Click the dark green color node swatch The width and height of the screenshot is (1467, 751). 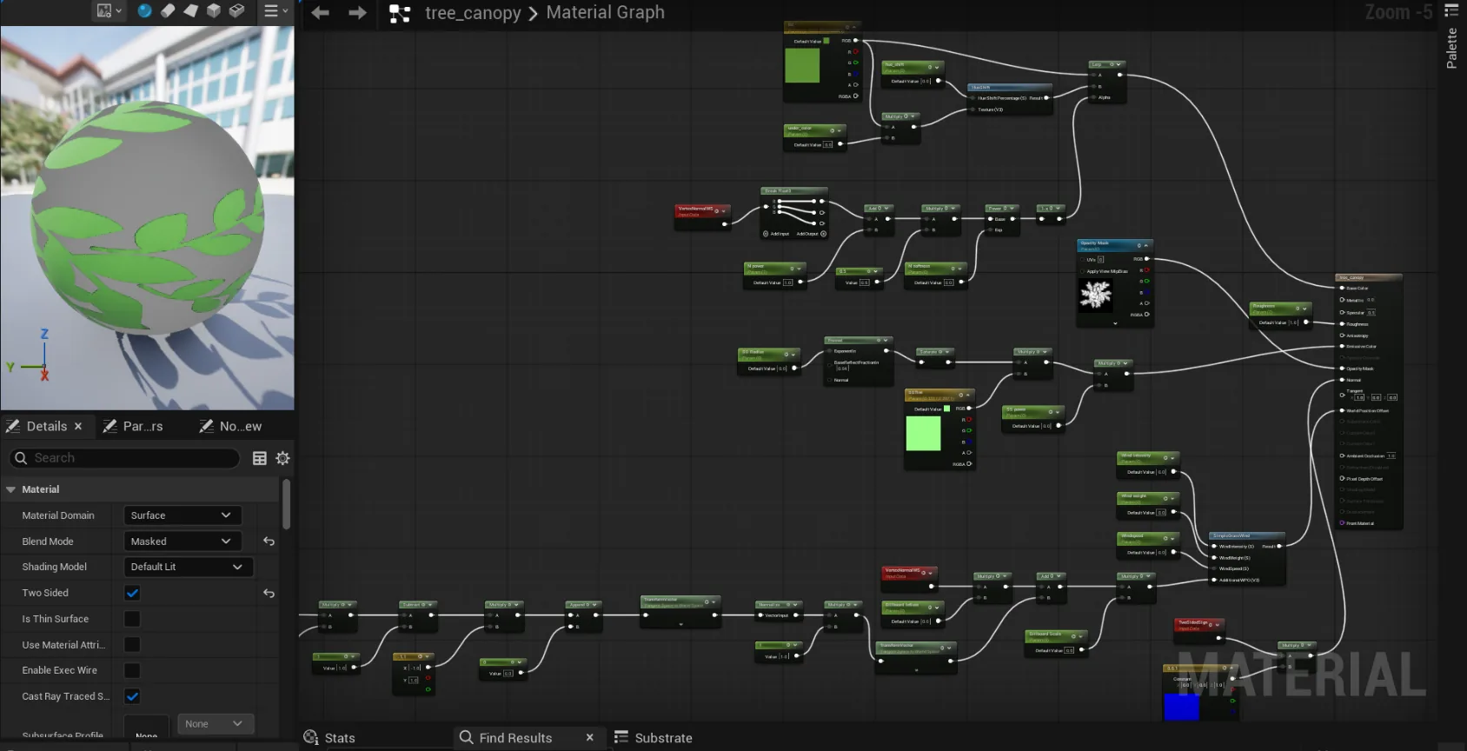(x=802, y=66)
